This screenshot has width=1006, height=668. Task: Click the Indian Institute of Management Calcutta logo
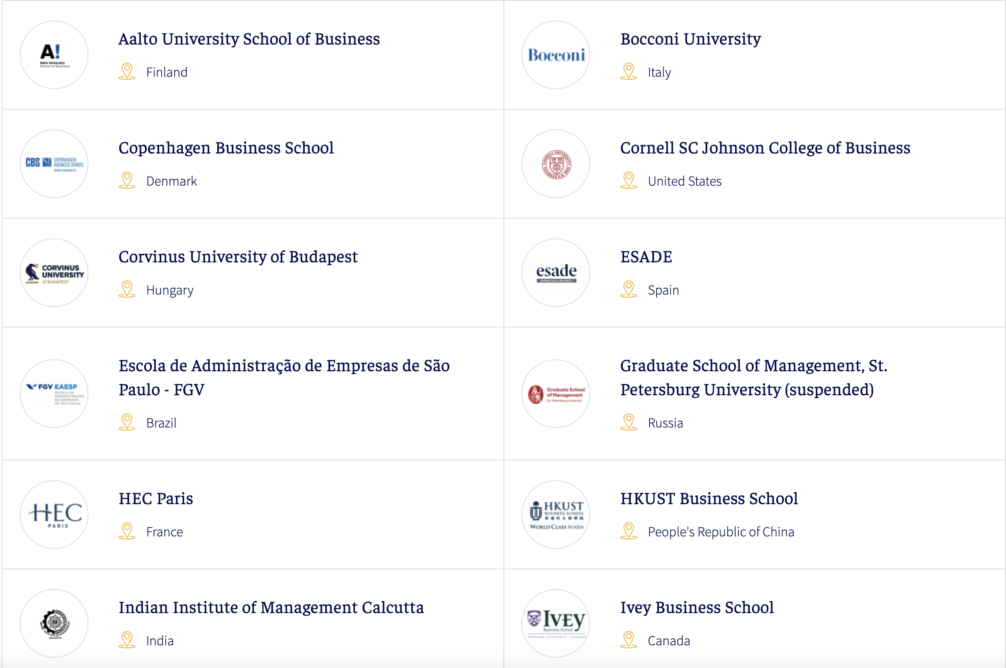pos(54,623)
